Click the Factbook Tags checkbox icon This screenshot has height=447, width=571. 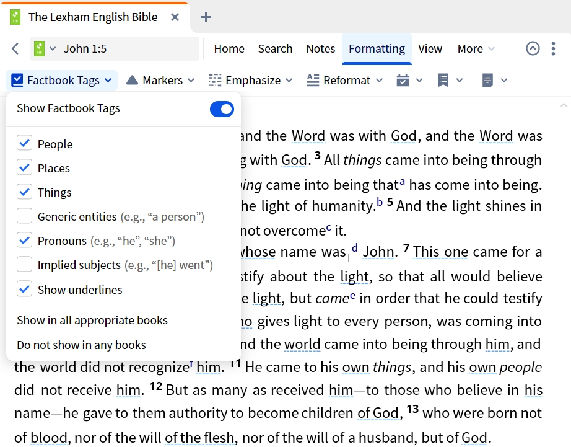pyautogui.click(x=17, y=80)
